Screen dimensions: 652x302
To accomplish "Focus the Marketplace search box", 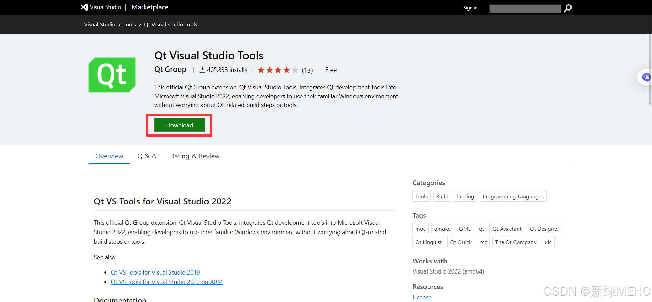I will click(x=525, y=9).
